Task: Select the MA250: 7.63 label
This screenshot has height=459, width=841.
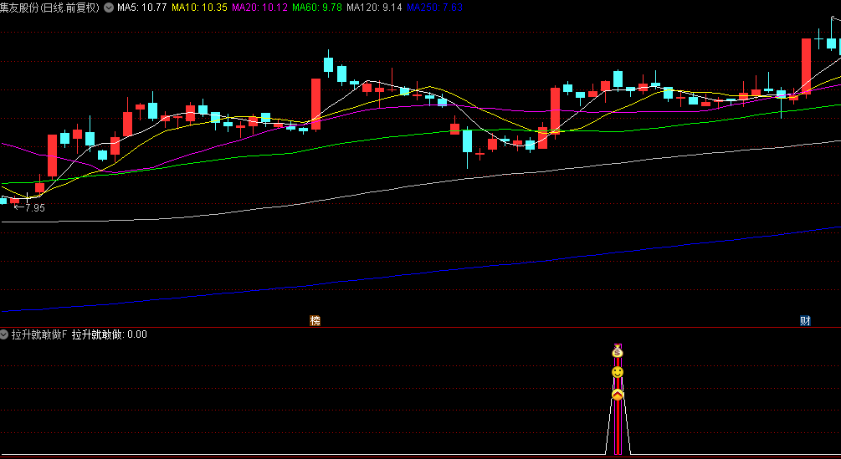Action: (434, 8)
